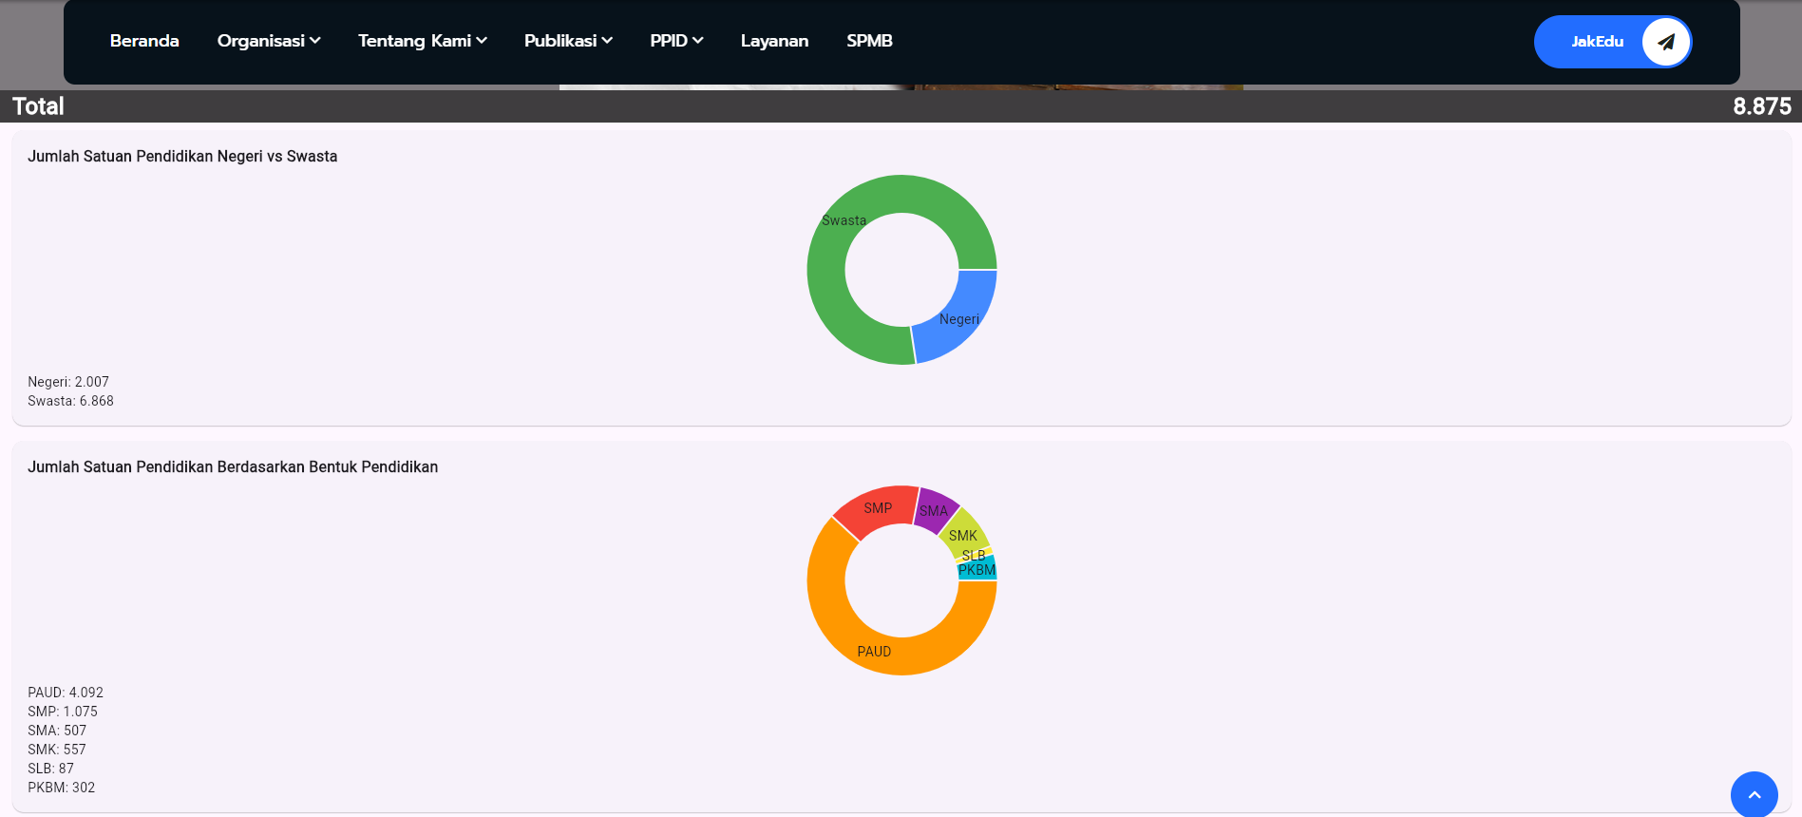The height and width of the screenshot is (817, 1802).
Task: Click the Bentuk Pendidikan chart title
Action: click(233, 467)
